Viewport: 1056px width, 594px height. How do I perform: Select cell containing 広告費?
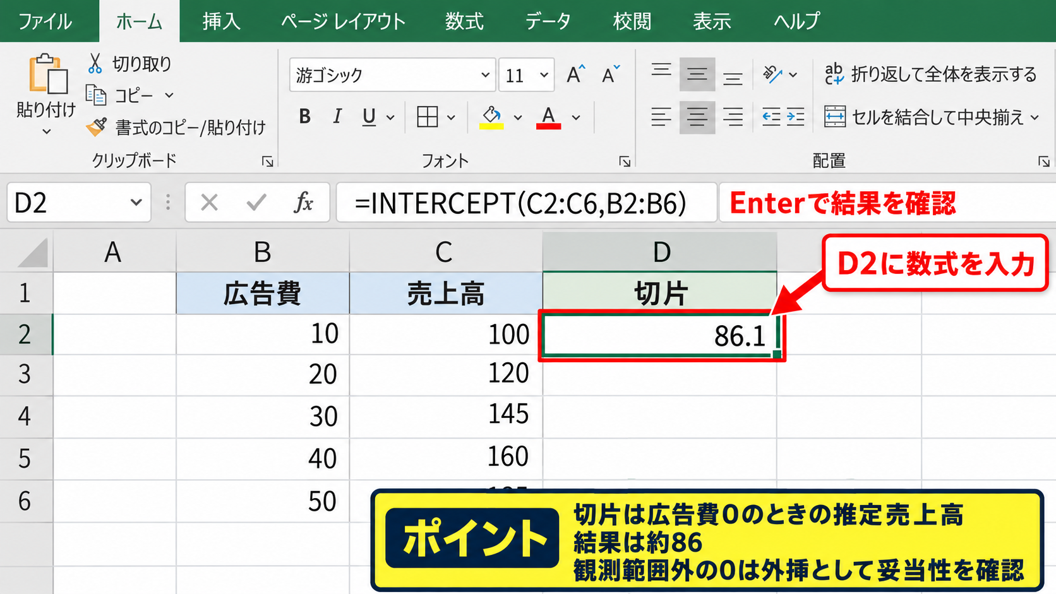(x=263, y=294)
